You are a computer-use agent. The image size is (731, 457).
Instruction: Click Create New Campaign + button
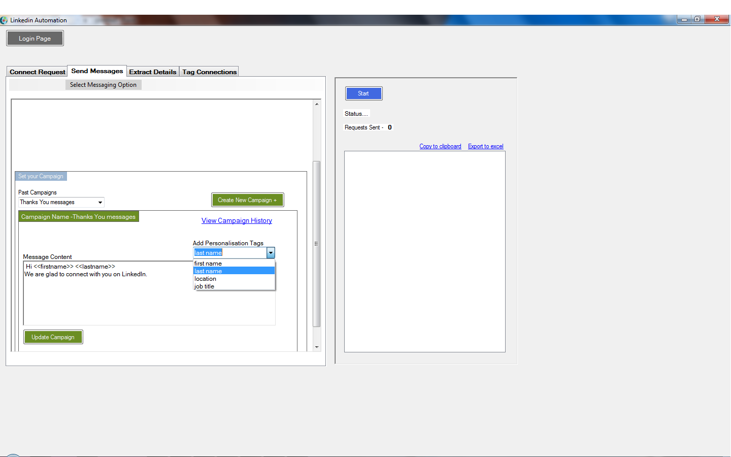247,200
